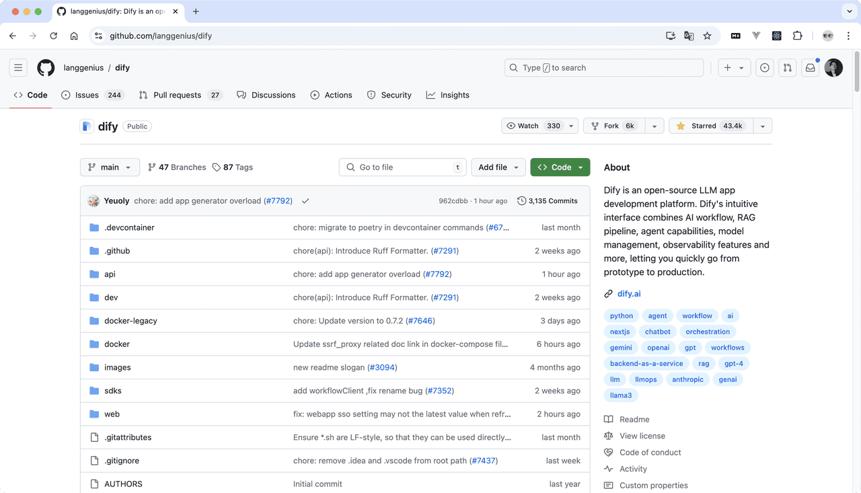Open the green Code dropdown button
The height and width of the screenshot is (493, 861).
(x=560, y=167)
